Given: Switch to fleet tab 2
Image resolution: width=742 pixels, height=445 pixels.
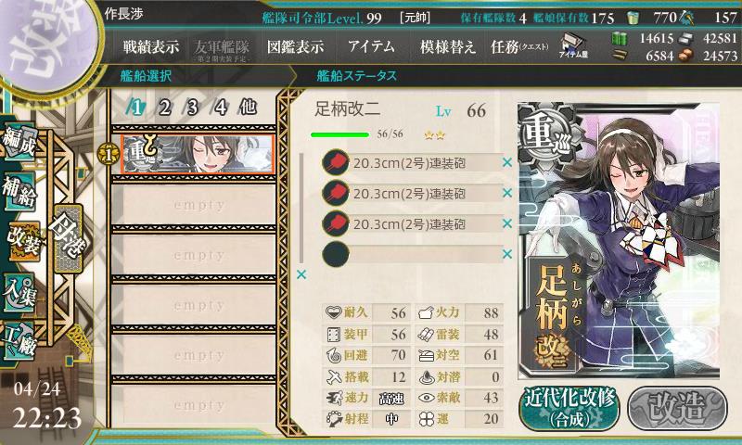Looking at the screenshot, I should [x=164, y=108].
